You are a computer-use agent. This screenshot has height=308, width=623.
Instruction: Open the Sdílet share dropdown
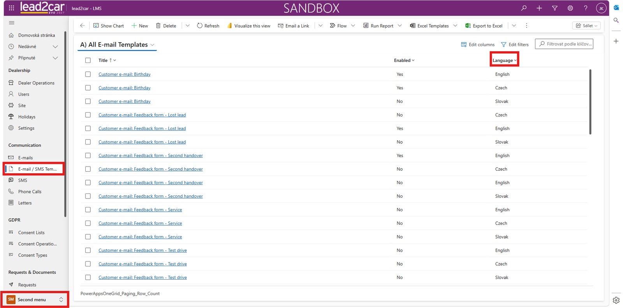pyautogui.click(x=586, y=26)
